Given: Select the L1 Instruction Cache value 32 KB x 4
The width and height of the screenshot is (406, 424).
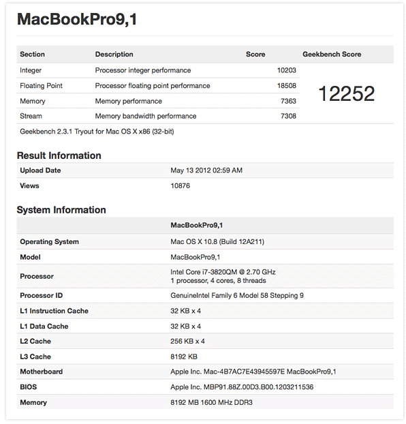Looking at the screenshot, I should [185, 312].
